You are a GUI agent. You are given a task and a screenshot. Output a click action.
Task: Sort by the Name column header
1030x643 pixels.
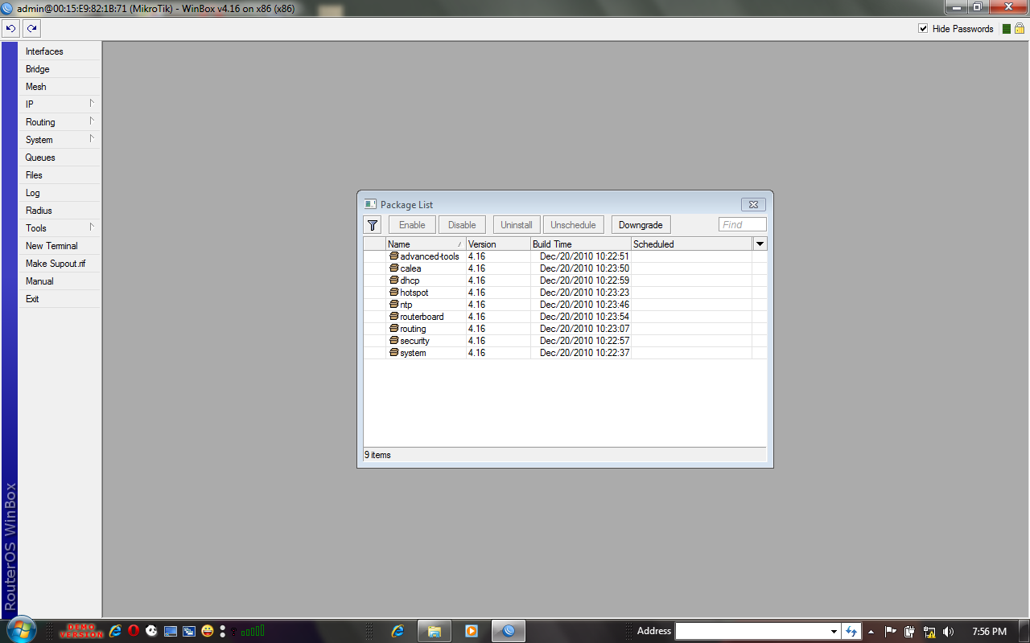pyautogui.click(x=426, y=244)
